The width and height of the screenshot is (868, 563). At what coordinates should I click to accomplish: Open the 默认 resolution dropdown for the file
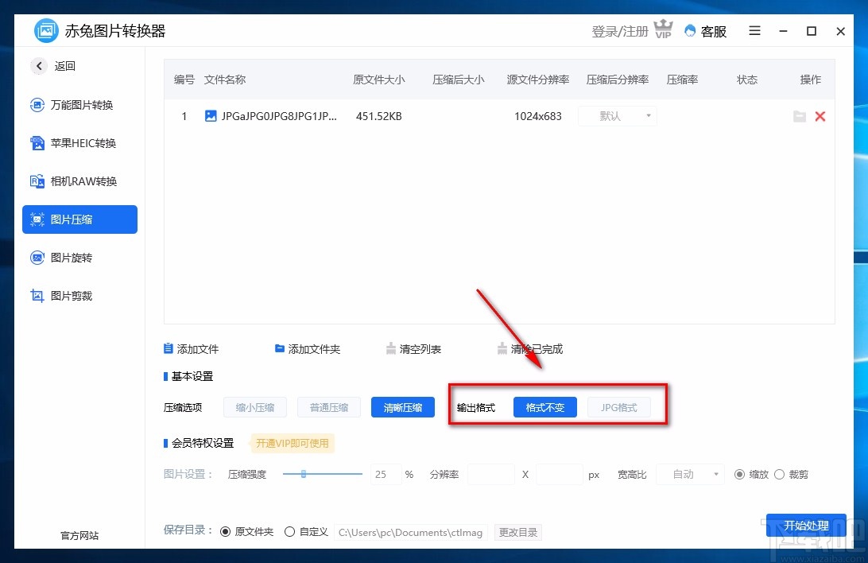[x=617, y=116]
